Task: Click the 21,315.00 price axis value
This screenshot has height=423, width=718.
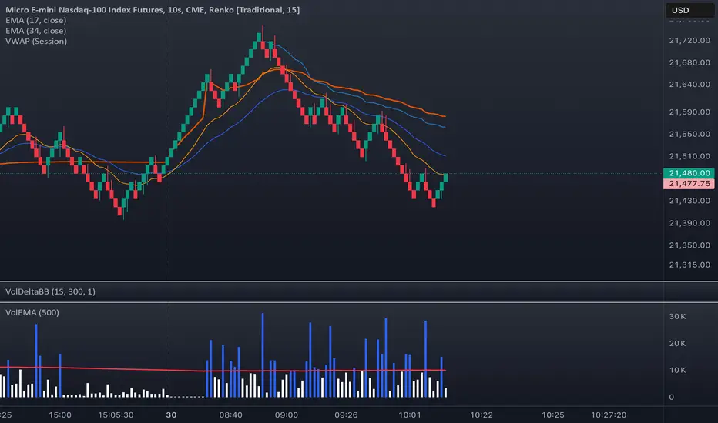Action: (689, 265)
